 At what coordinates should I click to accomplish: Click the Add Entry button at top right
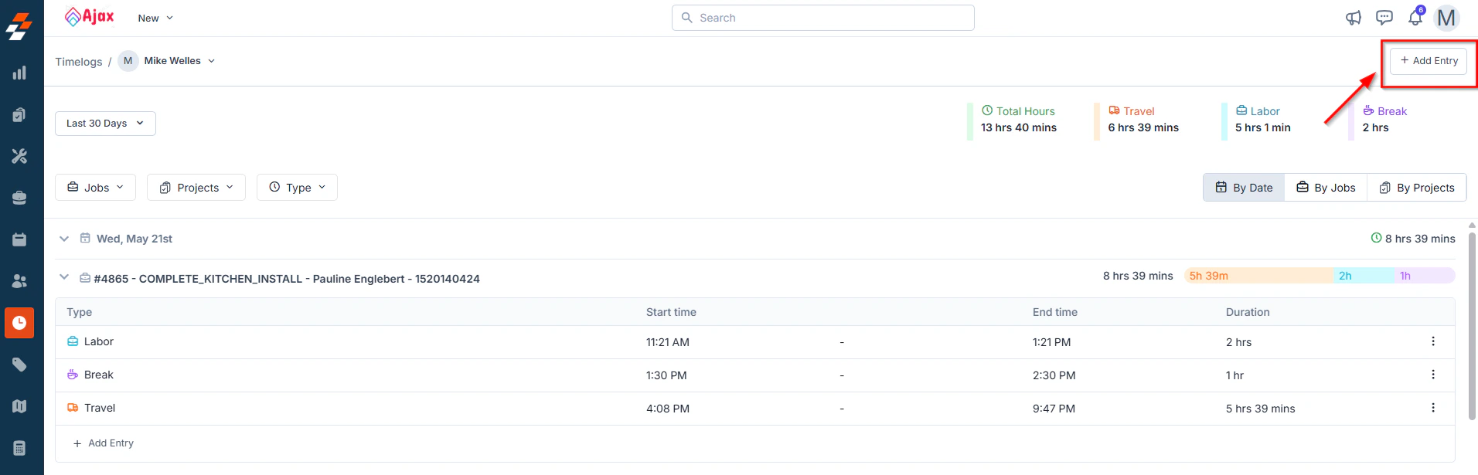1429,61
